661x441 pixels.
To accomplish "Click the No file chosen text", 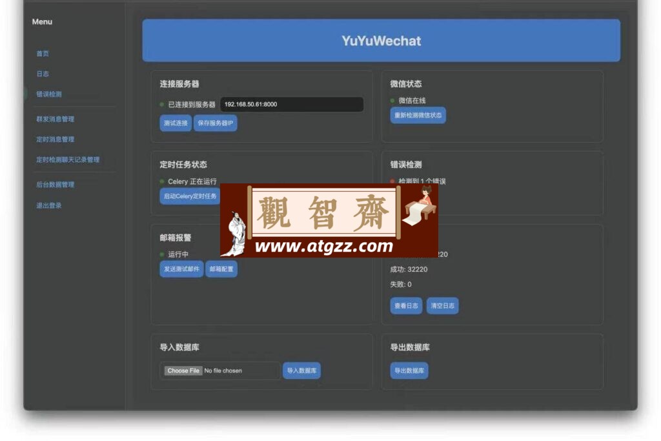I will click(x=223, y=371).
